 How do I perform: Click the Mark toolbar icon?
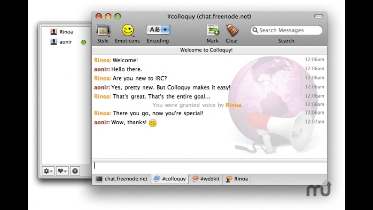pyautogui.click(x=213, y=30)
